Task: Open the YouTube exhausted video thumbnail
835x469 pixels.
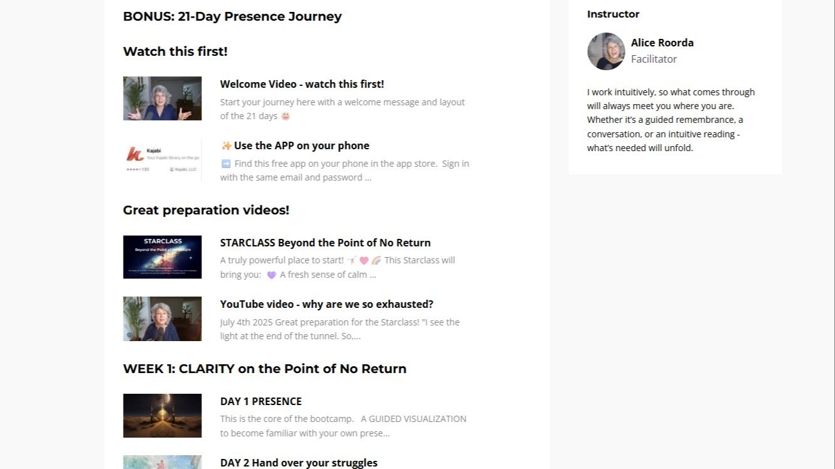Action: click(162, 319)
